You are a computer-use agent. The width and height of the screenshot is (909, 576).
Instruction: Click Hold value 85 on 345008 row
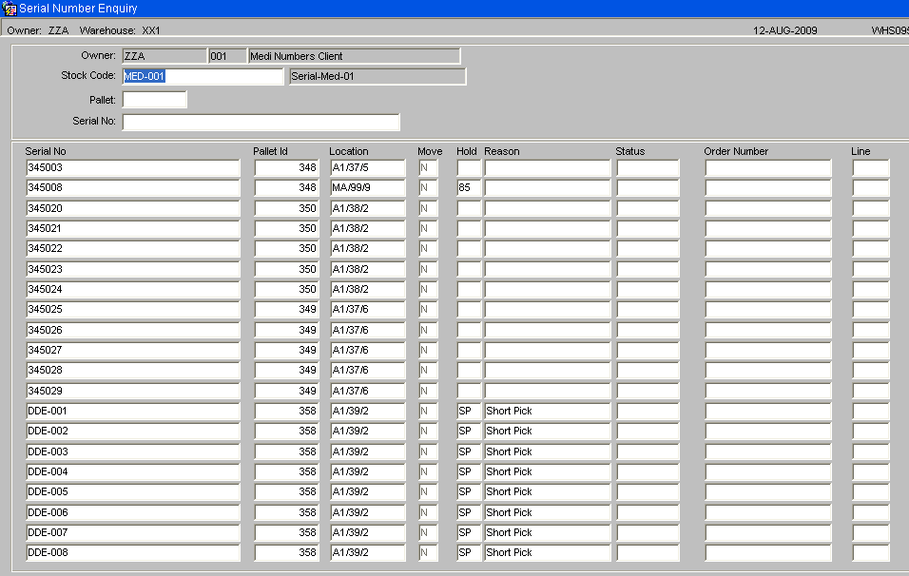tap(469, 188)
